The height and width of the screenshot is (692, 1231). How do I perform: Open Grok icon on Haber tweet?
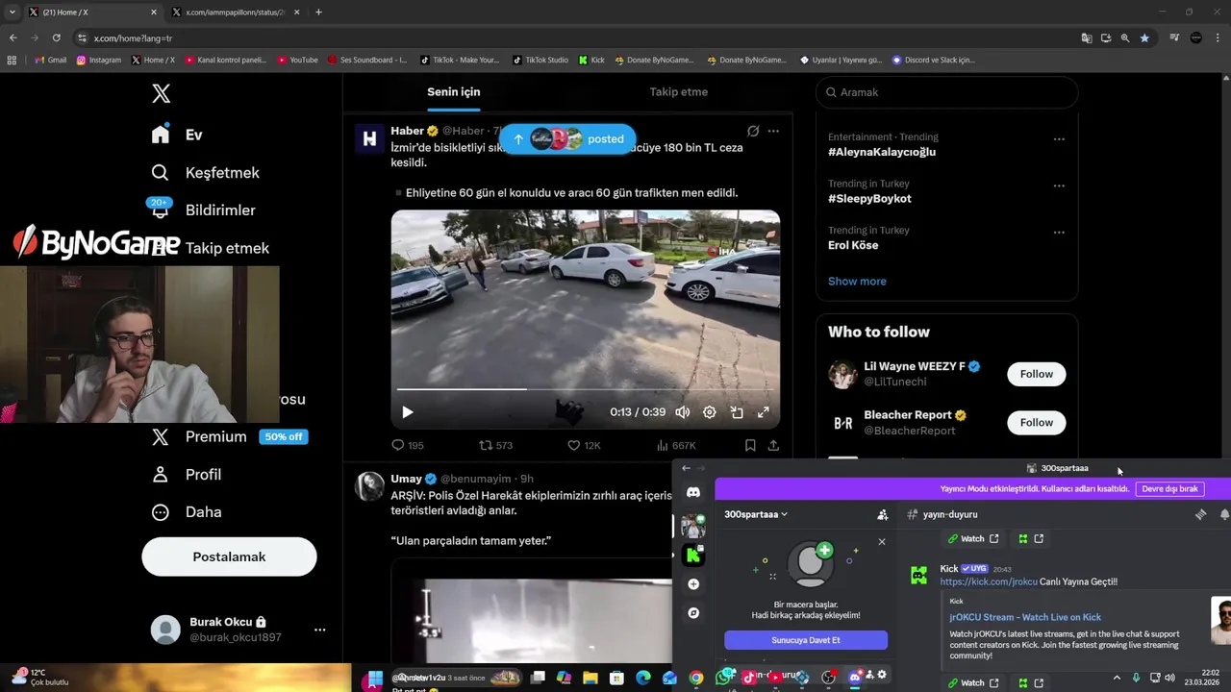pos(753,131)
